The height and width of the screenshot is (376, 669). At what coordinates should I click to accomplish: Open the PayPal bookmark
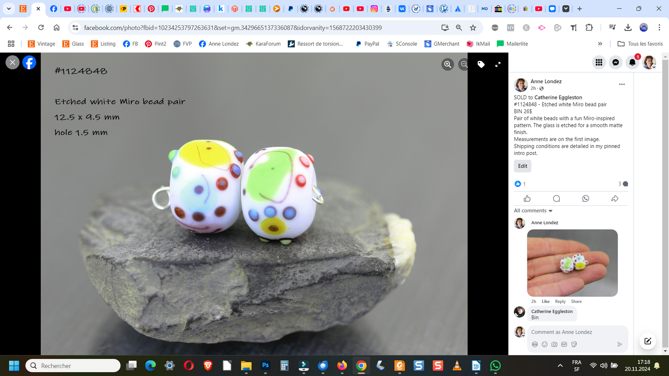pos(367,44)
